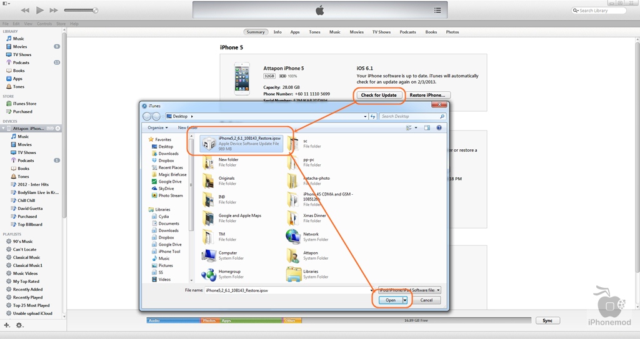Screen dimensions: 640x339
Task: Refresh the Desktop location in dialog
Action: pos(372,116)
